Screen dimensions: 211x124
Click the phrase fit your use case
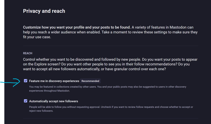[37, 37]
